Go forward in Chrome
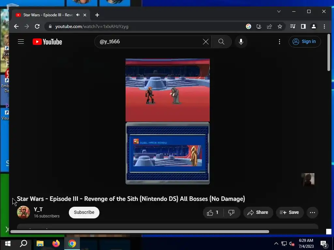This screenshot has width=334, height=250. point(27,26)
